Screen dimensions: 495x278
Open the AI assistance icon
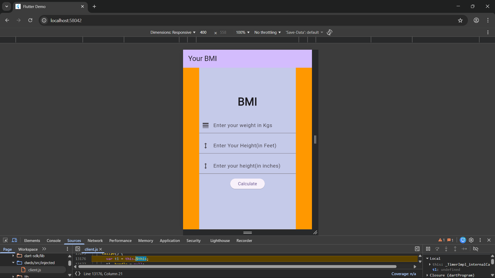pos(463,240)
